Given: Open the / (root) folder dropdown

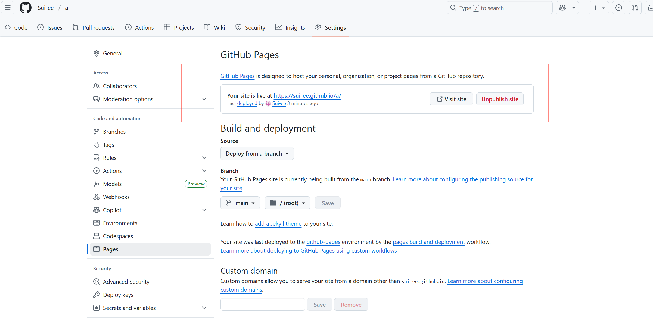Looking at the screenshot, I should pyautogui.click(x=287, y=203).
